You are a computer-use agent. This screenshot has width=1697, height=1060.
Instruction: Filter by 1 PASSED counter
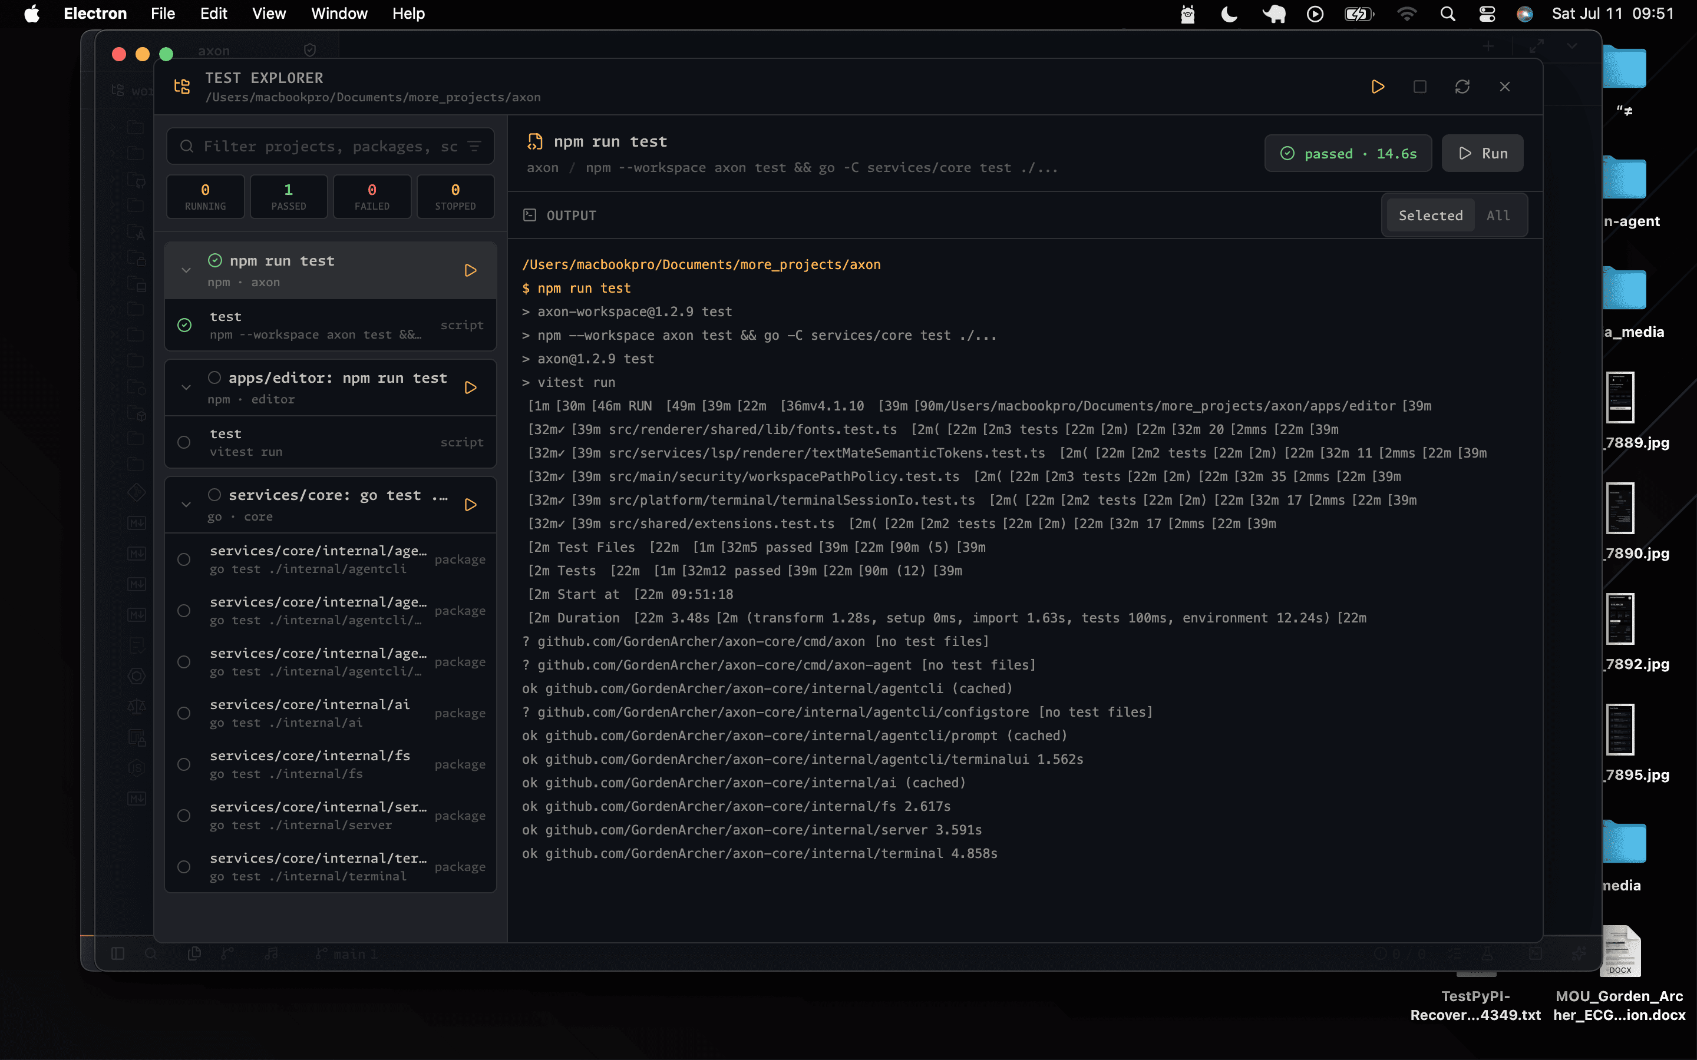point(289,197)
